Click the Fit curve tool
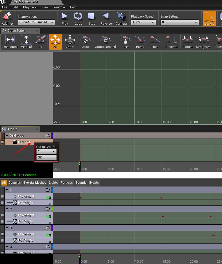The image size is (222, 264). point(40,42)
